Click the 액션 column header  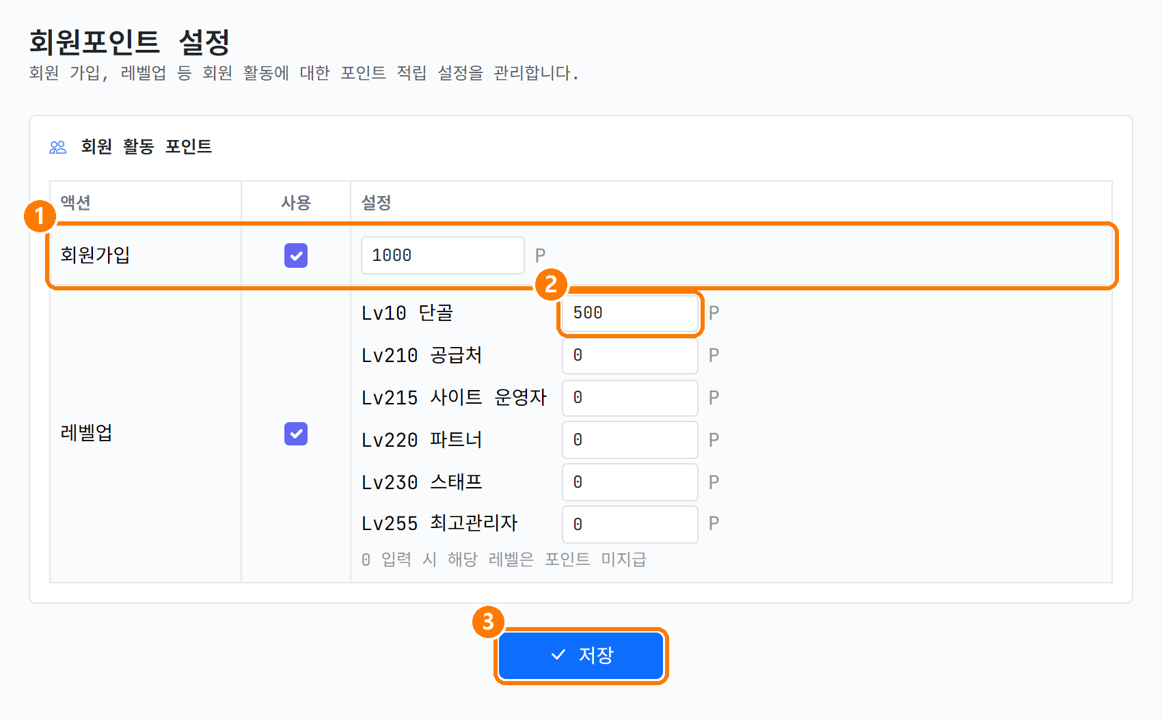[75, 202]
